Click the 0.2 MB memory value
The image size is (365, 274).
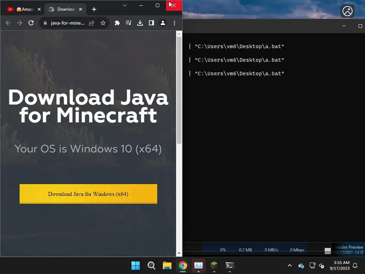pos(245,250)
